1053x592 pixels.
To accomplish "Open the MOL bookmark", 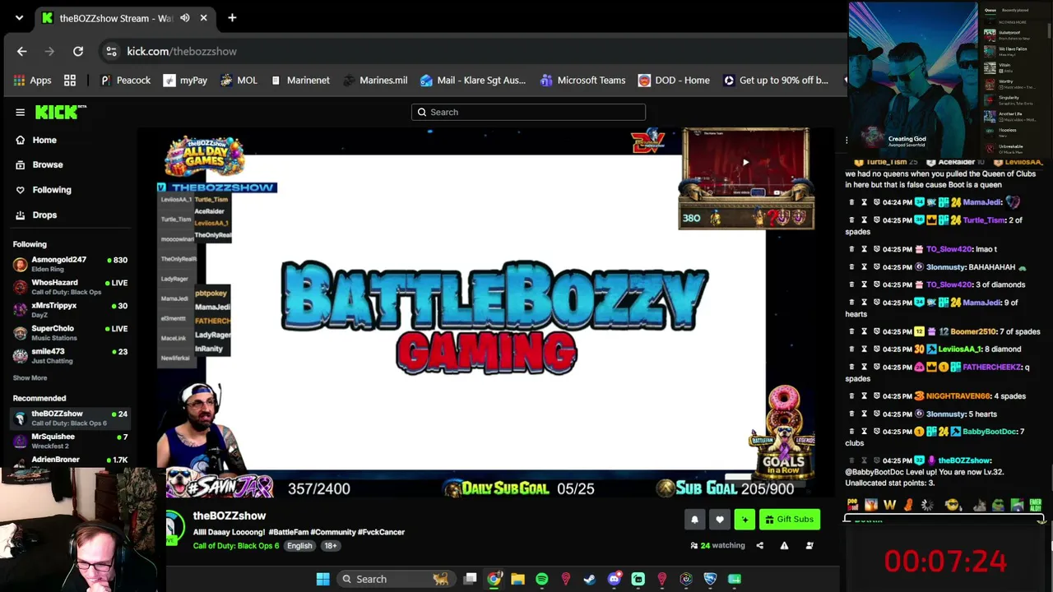I will (239, 80).
